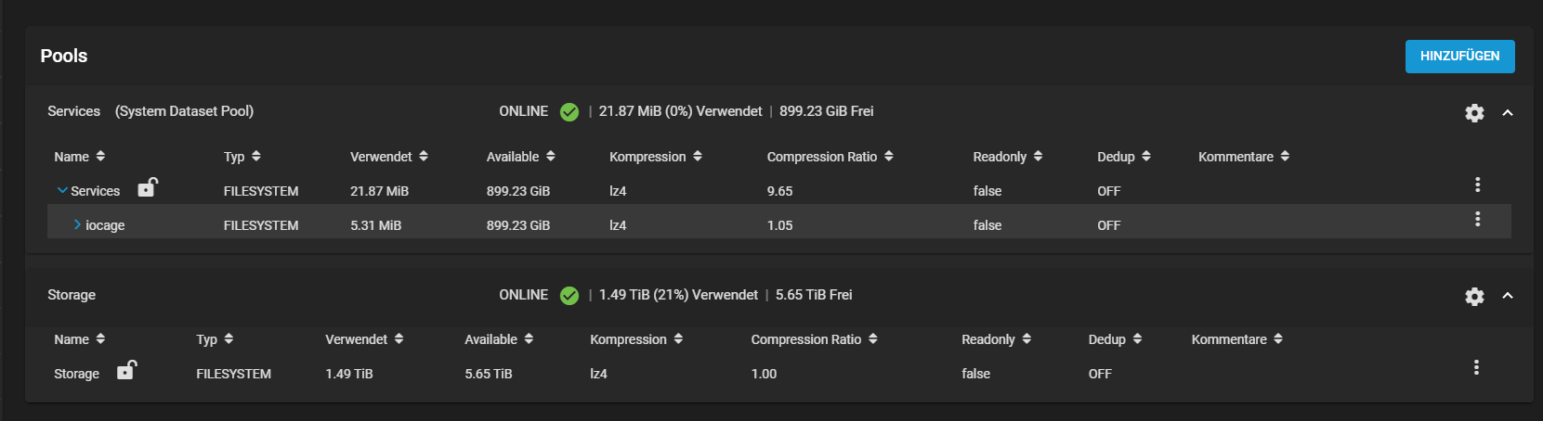Click the unlock icon beside Services dataset
This screenshot has height=421, width=1543.
148,188
